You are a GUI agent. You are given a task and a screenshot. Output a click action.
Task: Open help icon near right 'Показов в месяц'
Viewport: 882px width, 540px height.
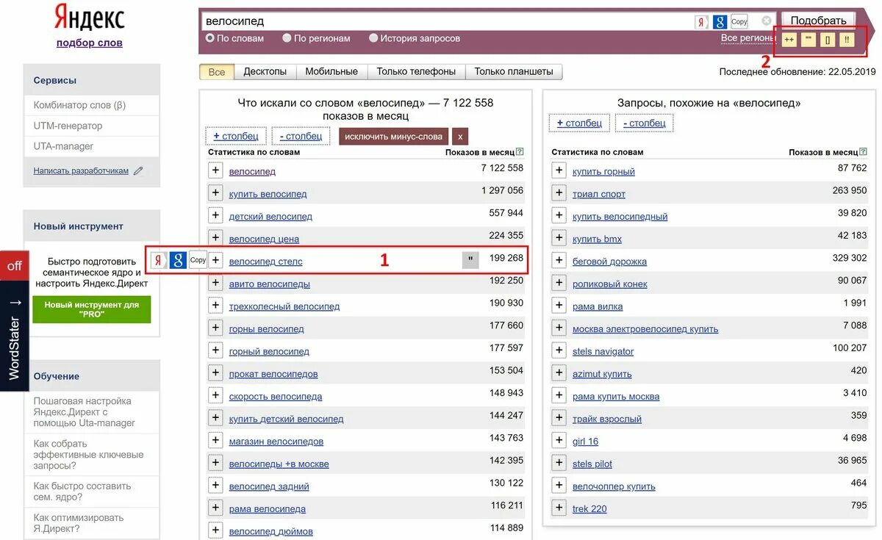coord(863,152)
